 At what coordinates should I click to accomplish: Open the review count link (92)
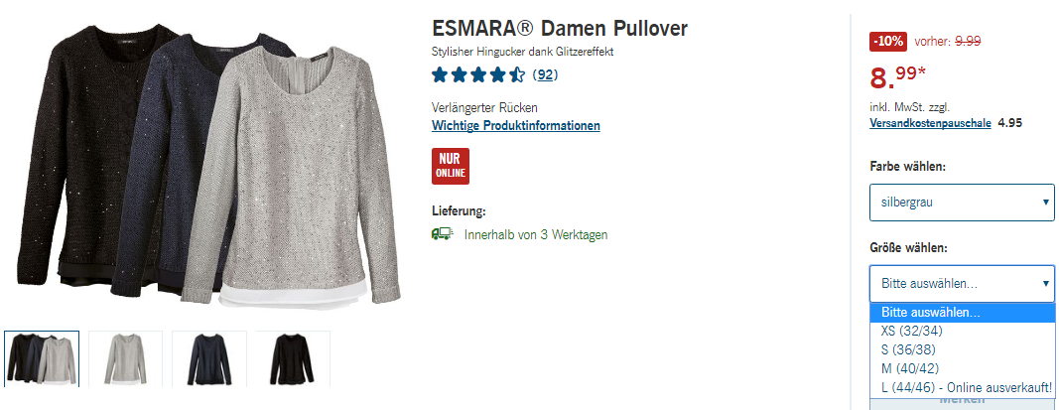click(545, 74)
